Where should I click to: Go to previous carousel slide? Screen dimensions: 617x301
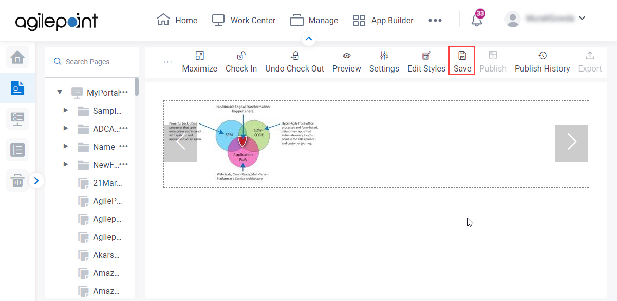pos(180,144)
